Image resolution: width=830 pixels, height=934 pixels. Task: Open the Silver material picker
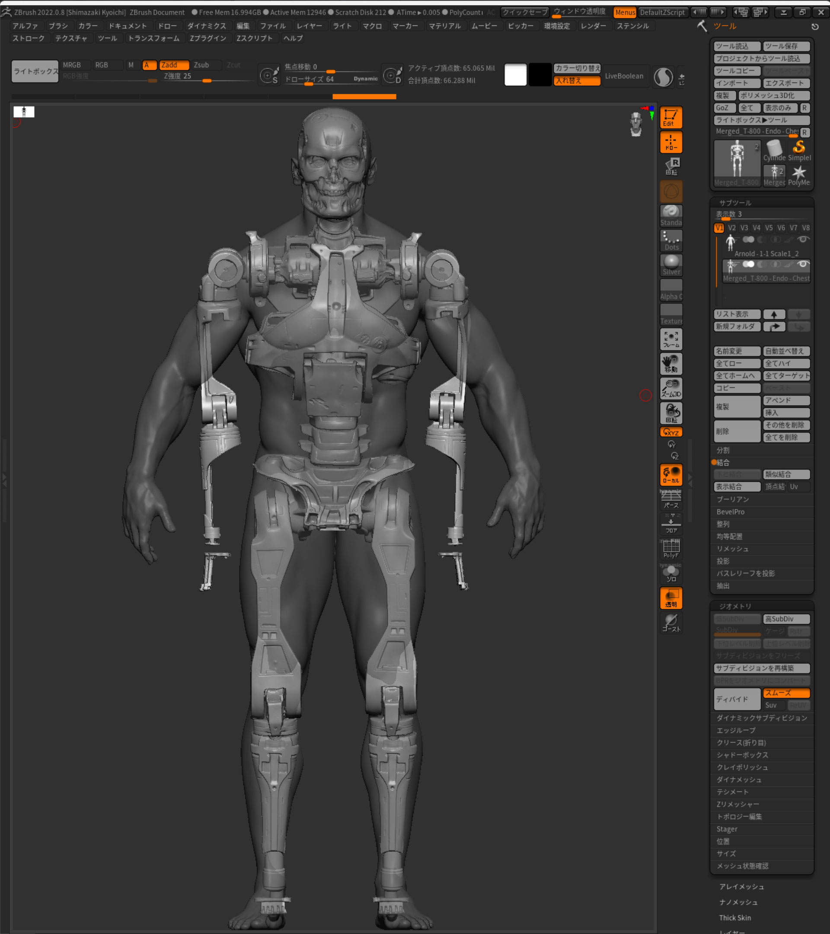670,265
